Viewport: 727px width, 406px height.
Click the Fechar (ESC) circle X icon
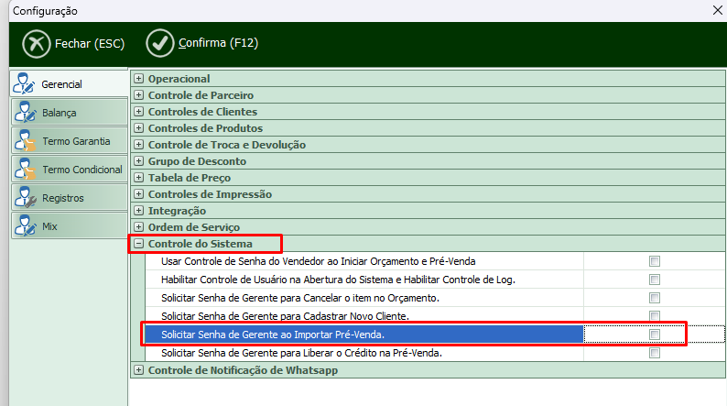click(x=36, y=44)
